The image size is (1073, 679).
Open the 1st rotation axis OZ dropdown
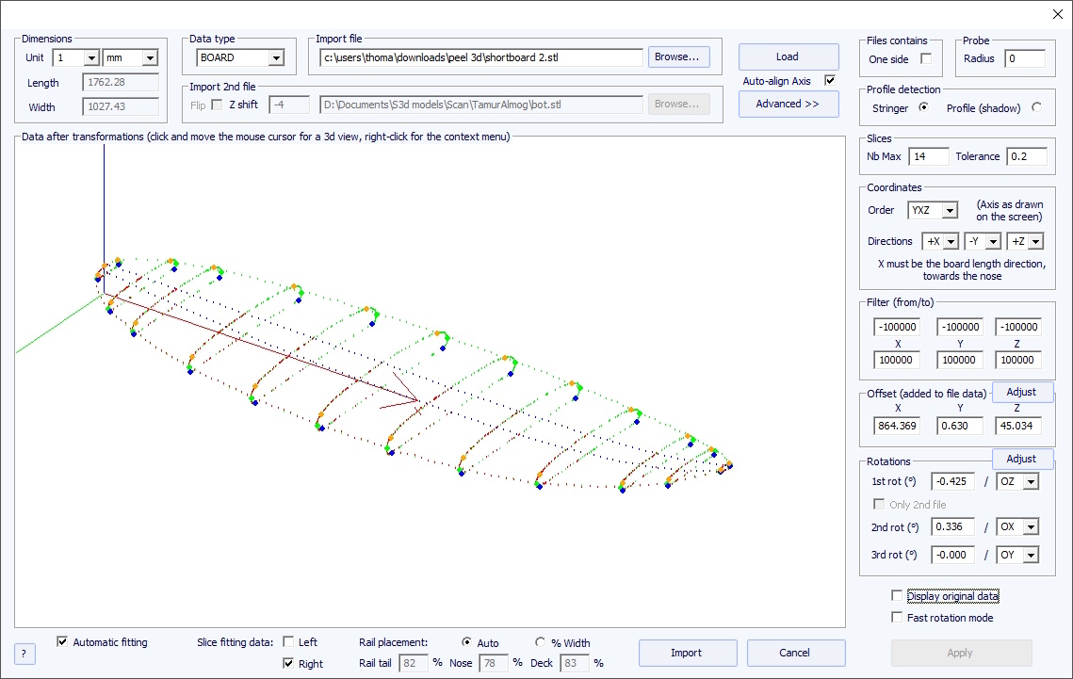pos(1031,481)
